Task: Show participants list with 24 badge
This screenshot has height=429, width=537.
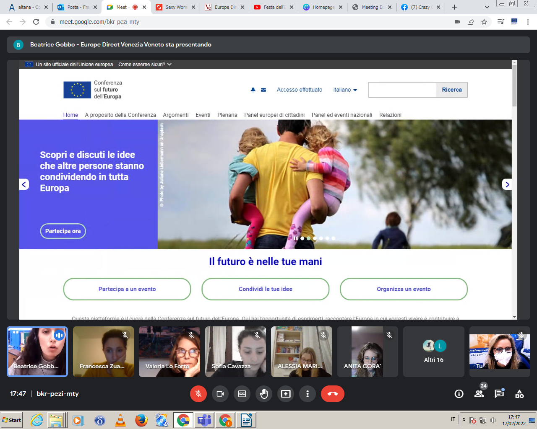Action: point(479,393)
